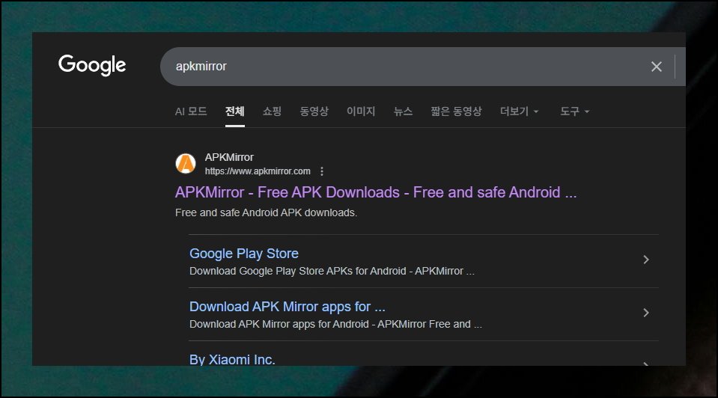
Task: Go to the 동영상 tab
Action: tap(314, 111)
